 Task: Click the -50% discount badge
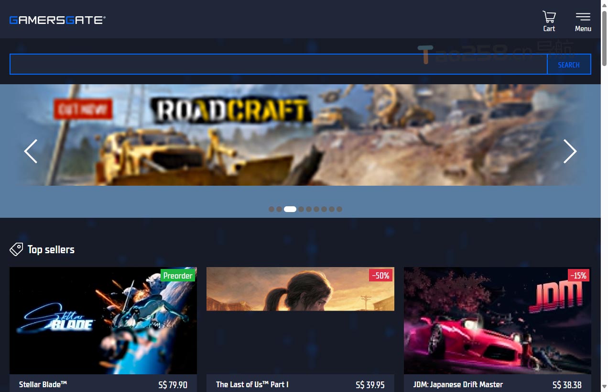click(x=380, y=275)
